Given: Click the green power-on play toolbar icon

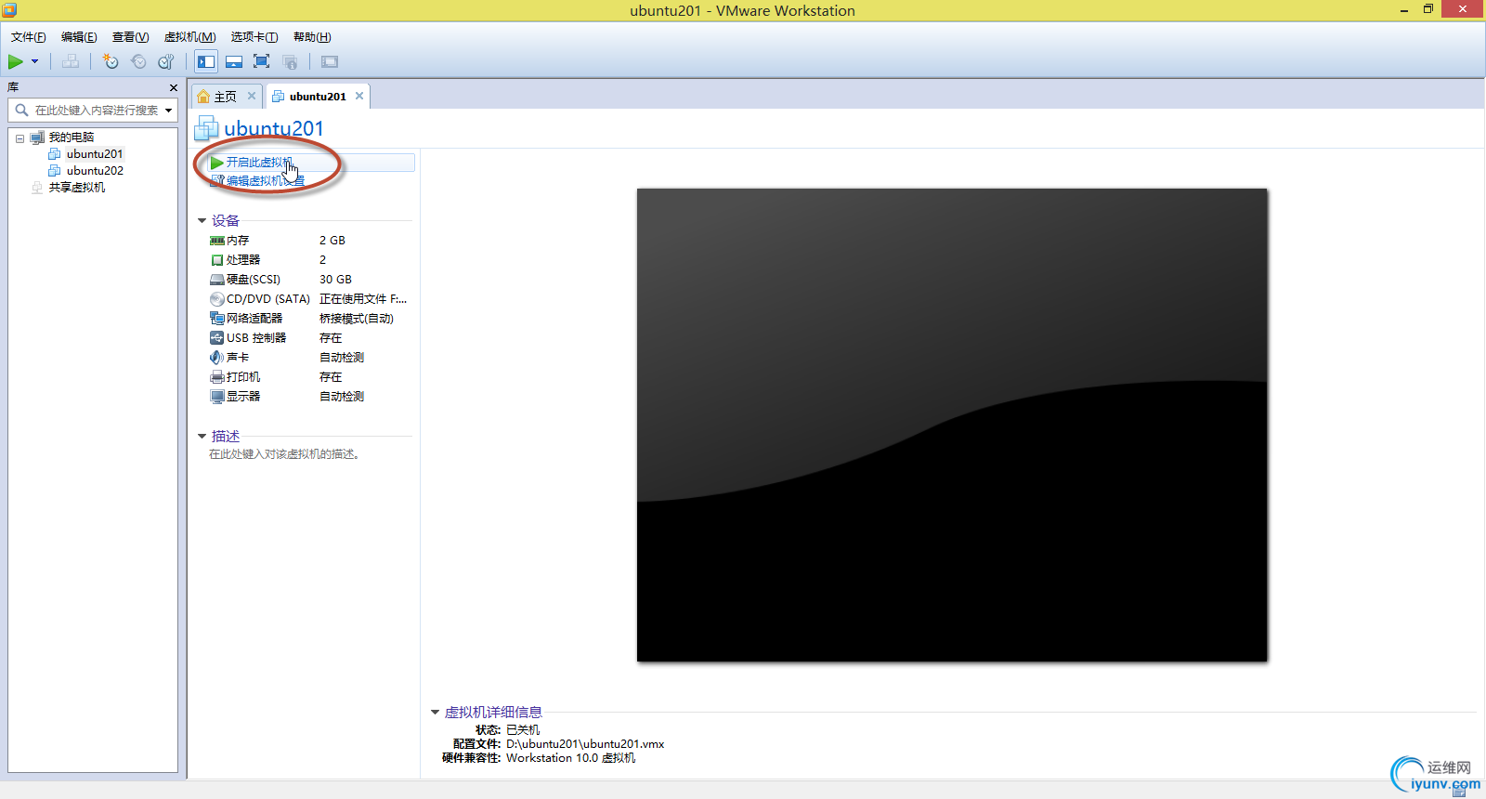Looking at the screenshot, I should [x=16, y=61].
